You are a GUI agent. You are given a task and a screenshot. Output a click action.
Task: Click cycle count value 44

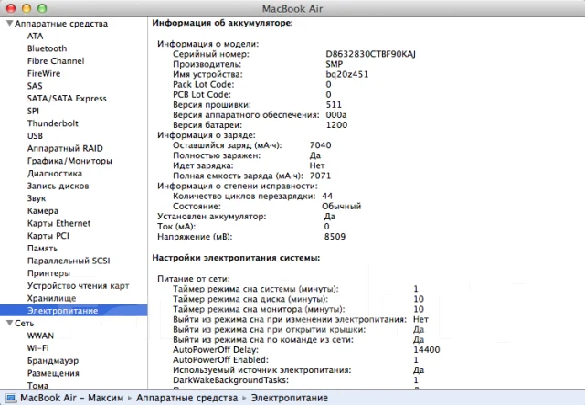click(x=327, y=196)
